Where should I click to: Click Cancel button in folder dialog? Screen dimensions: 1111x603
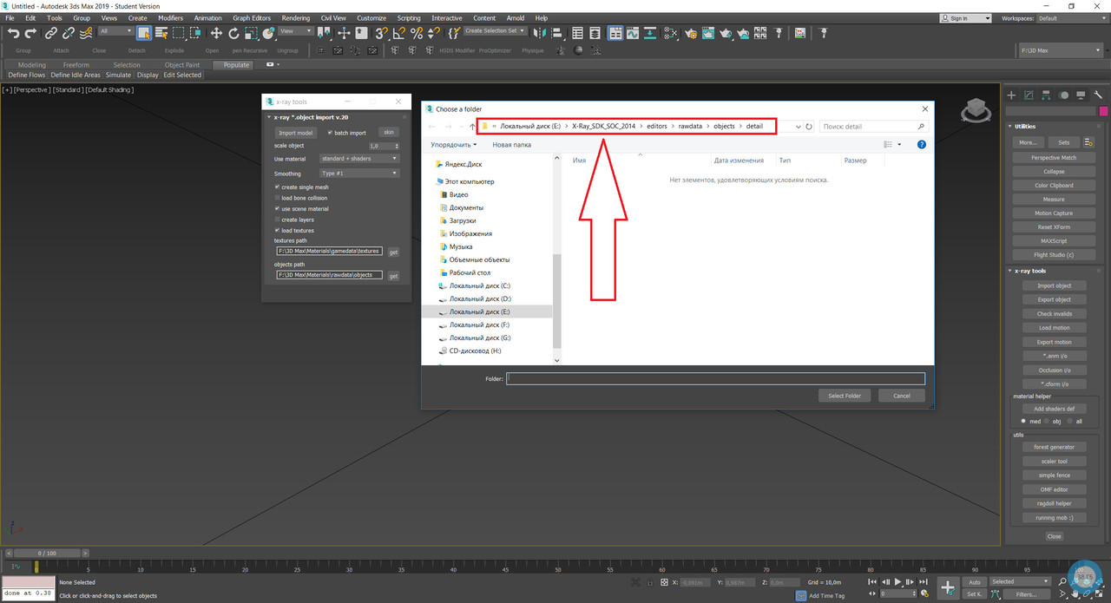click(902, 396)
